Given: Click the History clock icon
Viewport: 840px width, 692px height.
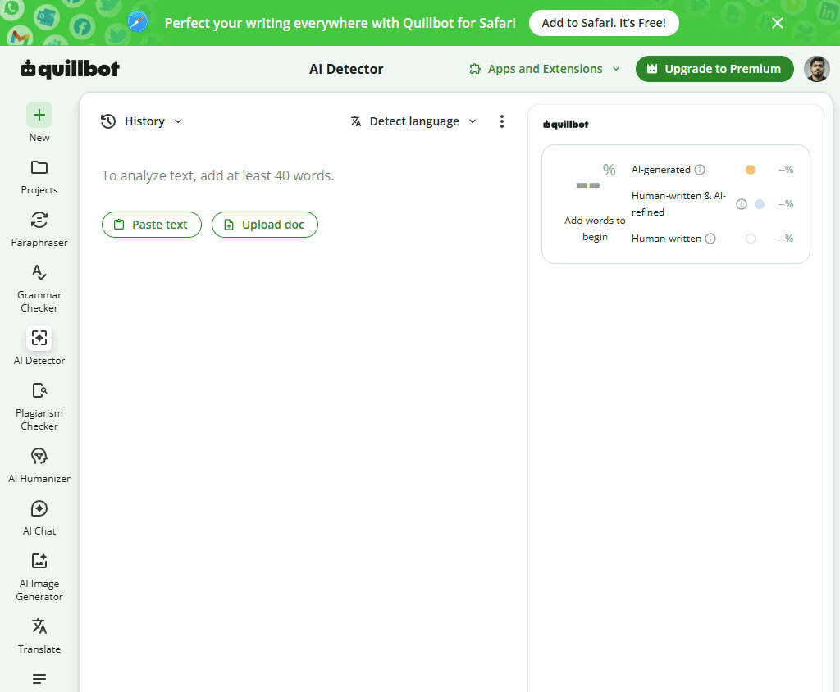Looking at the screenshot, I should pyautogui.click(x=108, y=121).
